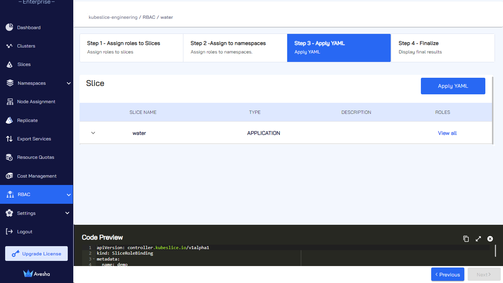Close the Code Preview panel

(490, 239)
